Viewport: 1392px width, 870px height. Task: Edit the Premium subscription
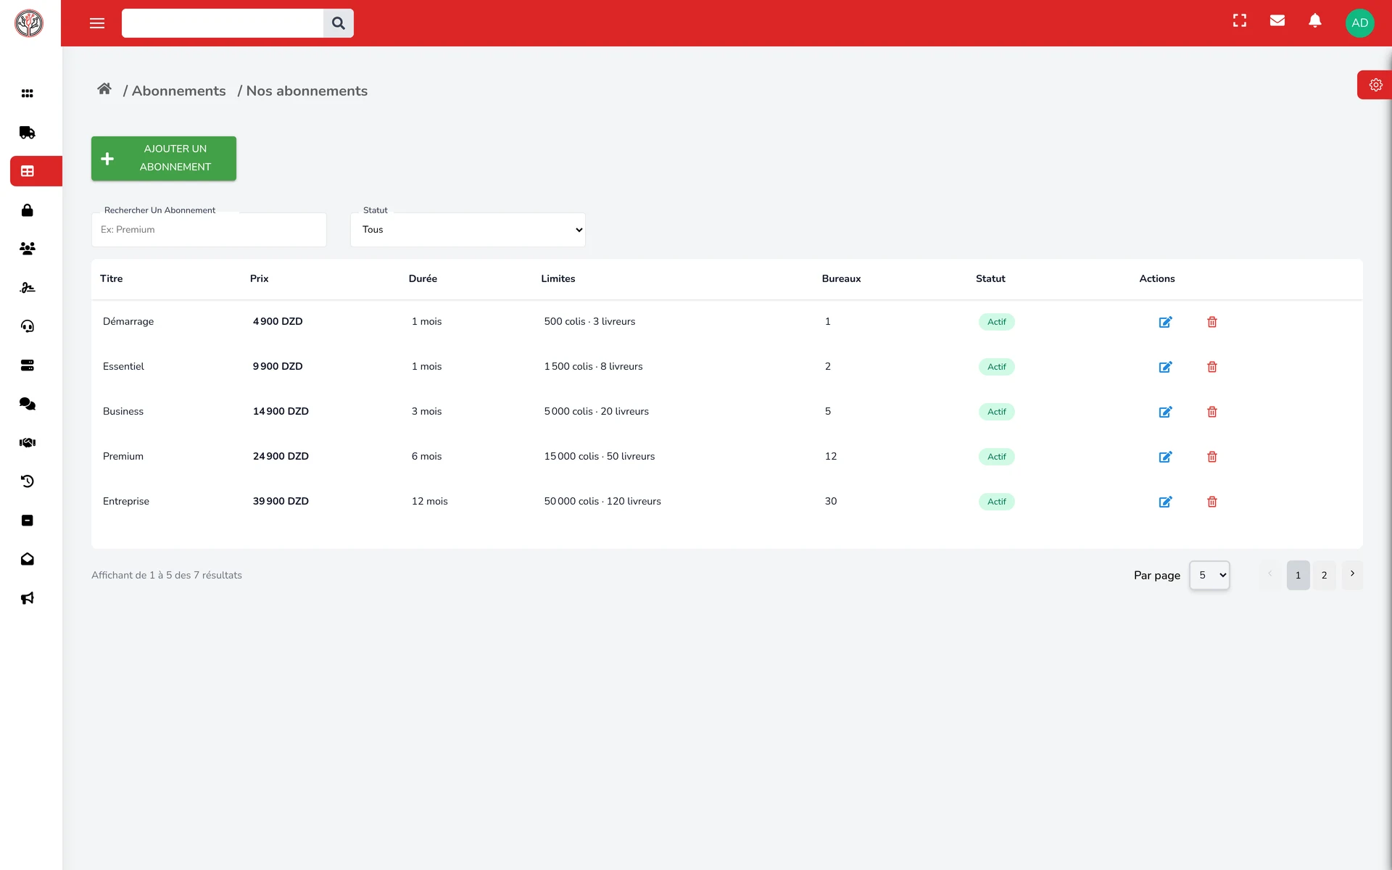coord(1165,457)
